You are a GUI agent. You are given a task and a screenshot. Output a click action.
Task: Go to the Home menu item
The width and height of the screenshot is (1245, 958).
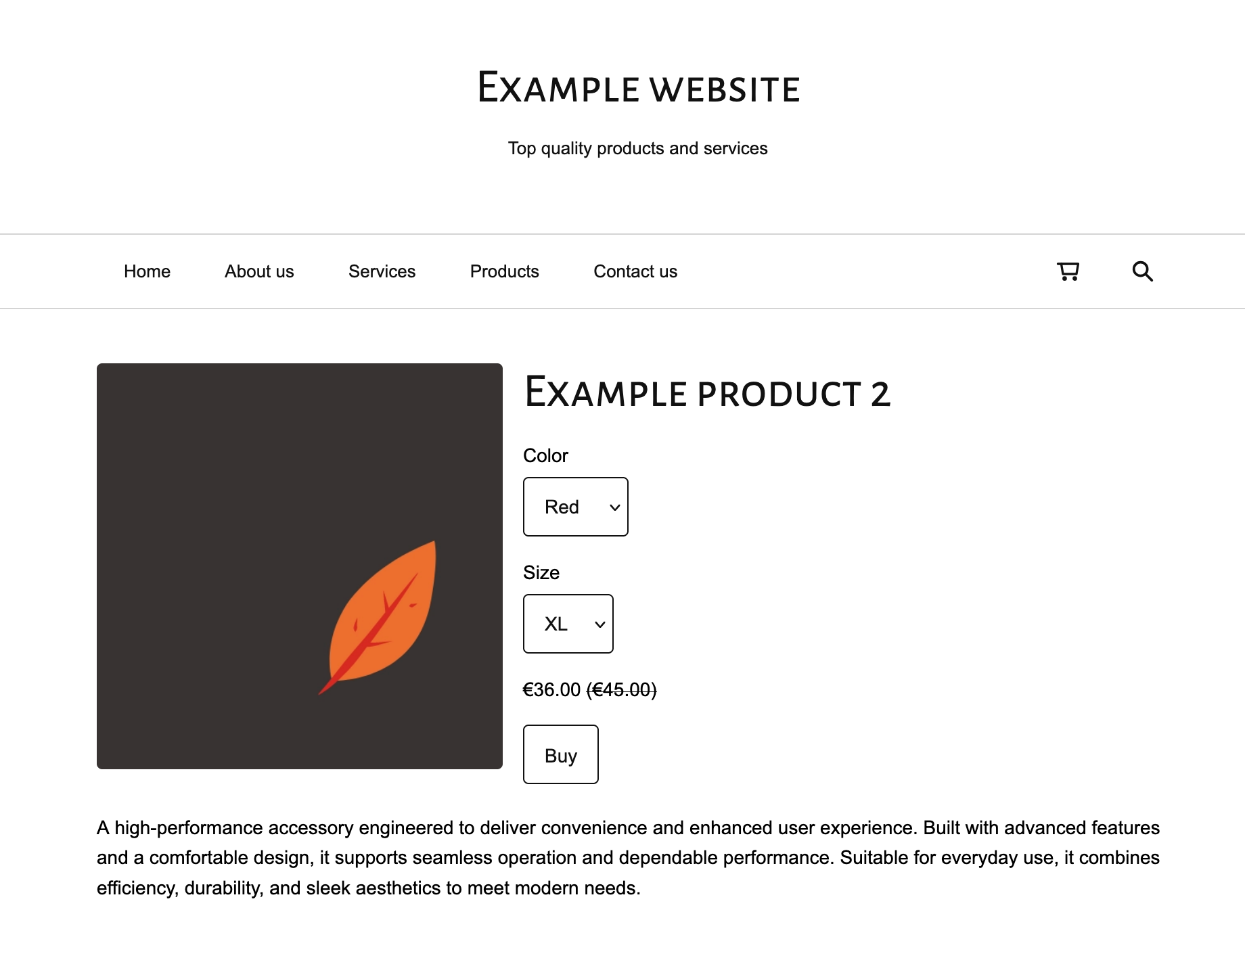click(x=147, y=271)
